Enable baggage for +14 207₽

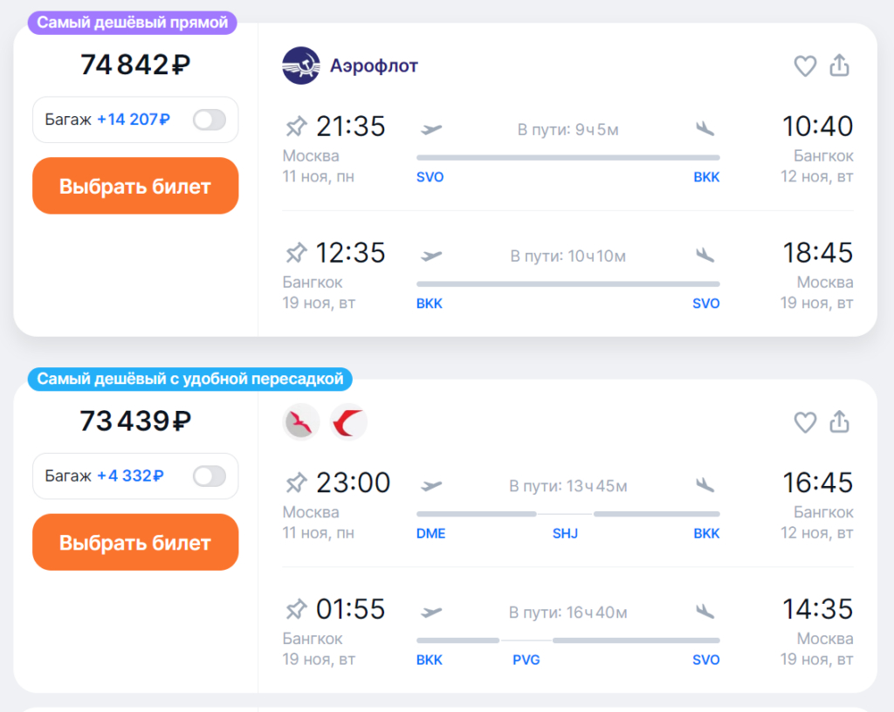tap(210, 120)
